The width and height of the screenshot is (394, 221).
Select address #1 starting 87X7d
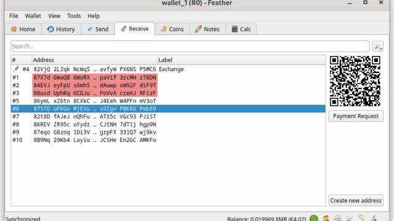(x=168, y=77)
